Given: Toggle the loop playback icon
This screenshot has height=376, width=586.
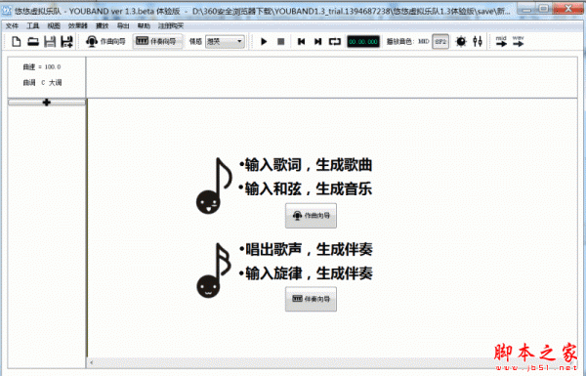Looking at the screenshot, I should (x=335, y=41).
